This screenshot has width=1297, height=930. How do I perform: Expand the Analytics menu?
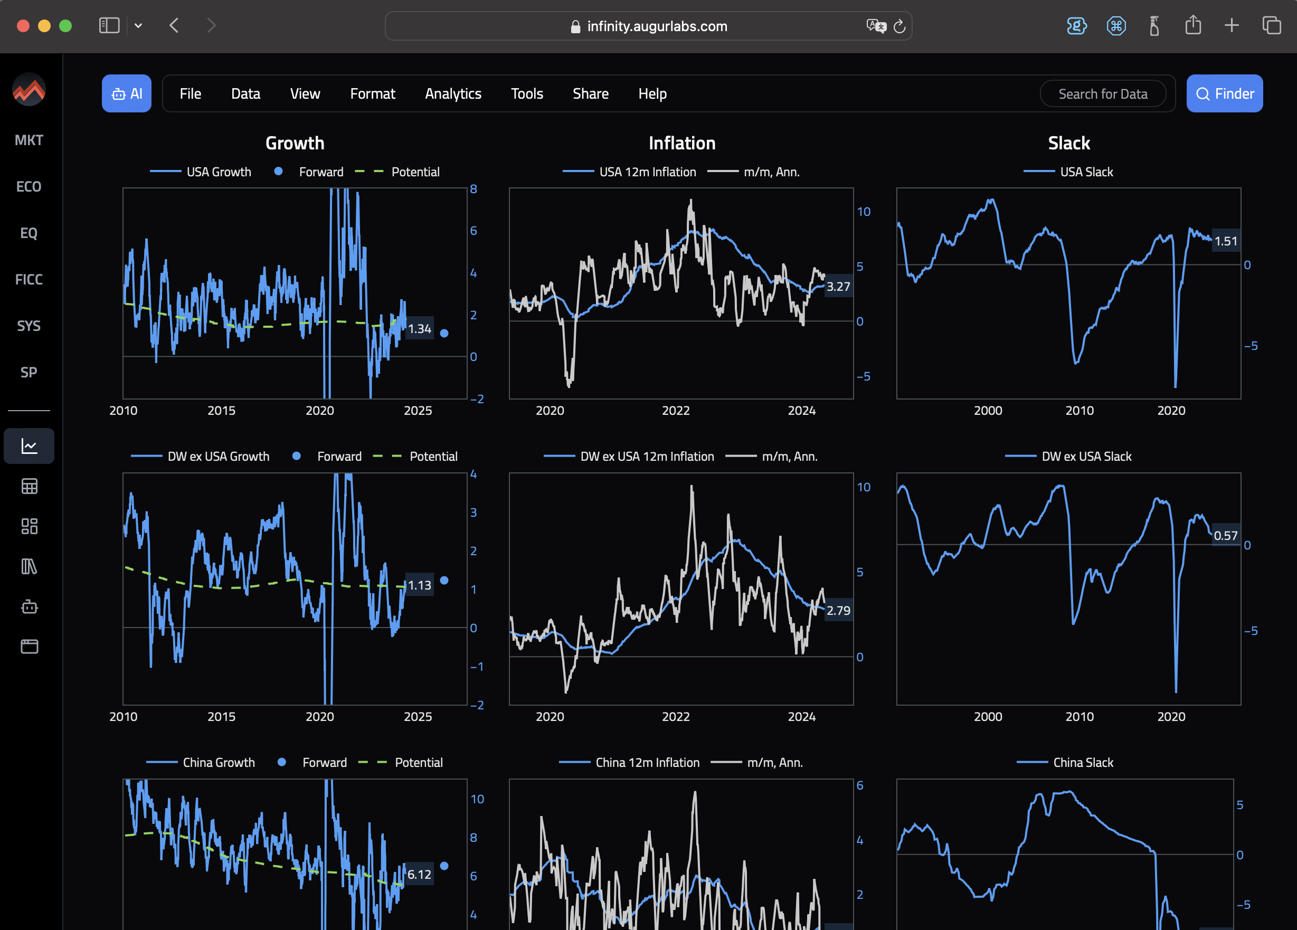click(453, 93)
